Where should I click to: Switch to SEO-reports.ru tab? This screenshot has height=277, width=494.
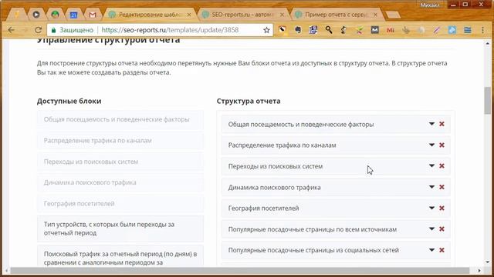point(242,15)
